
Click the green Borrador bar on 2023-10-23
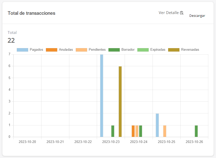point(113,131)
